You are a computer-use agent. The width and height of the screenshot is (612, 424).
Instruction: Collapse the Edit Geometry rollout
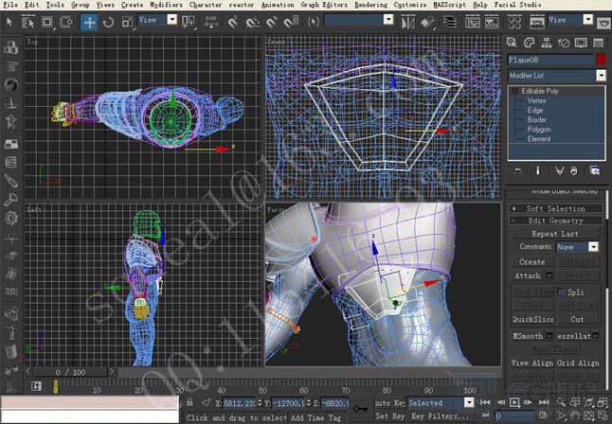(x=555, y=221)
